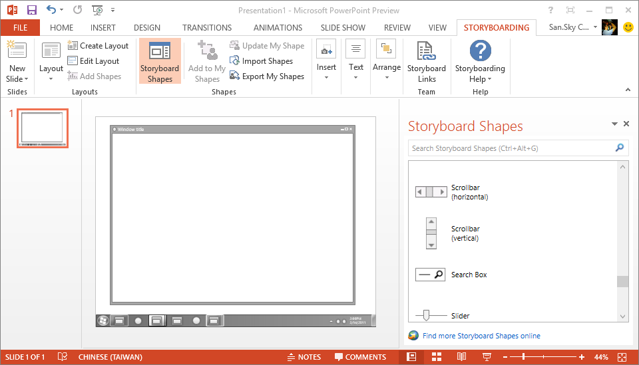Click the zoom slider handle
The width and height of the screenshot is (639, 365).
click(523, 357)
